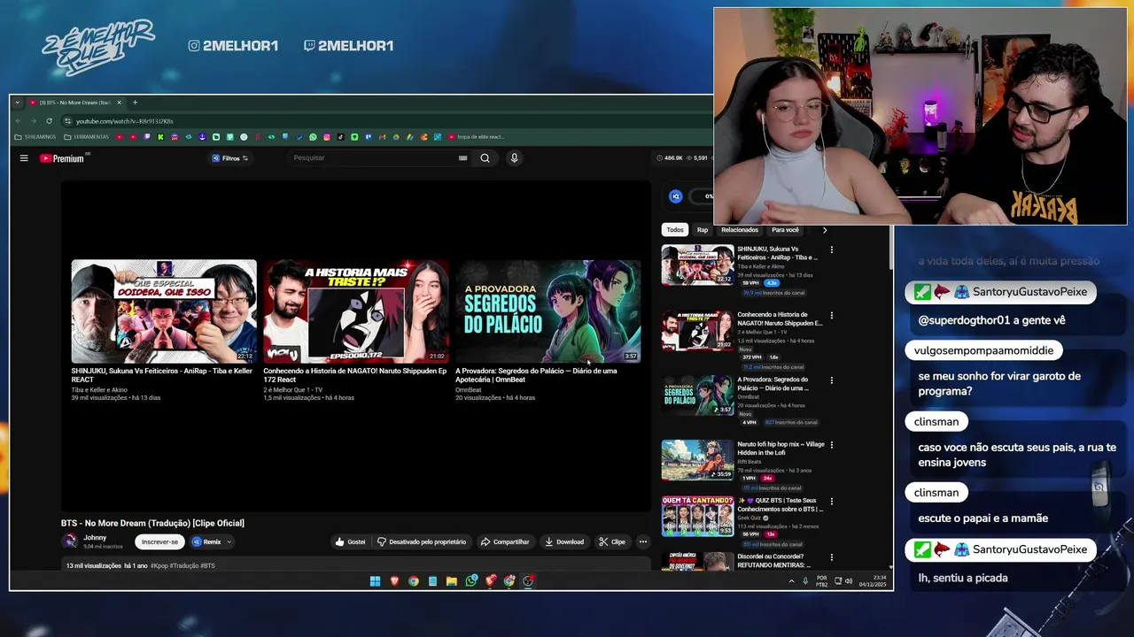Create a clip with Clipe button
1134x637 pixels.
pos(612,541)
